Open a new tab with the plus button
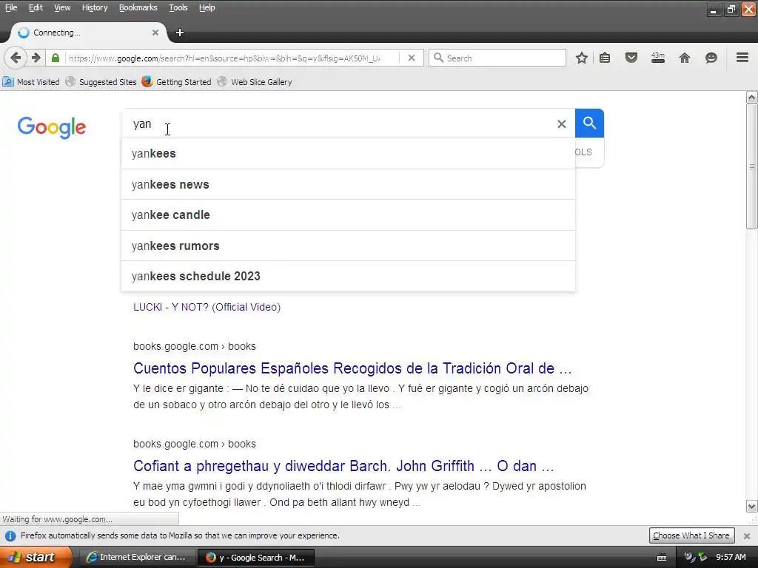This screenshot has width=758, height=568. (180, 33)
